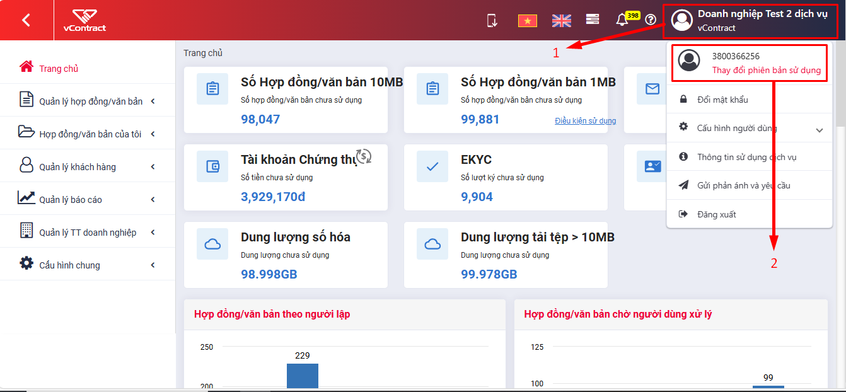846x392 pixels.
Task: Click the 98.998GB value
Action: 269,274
